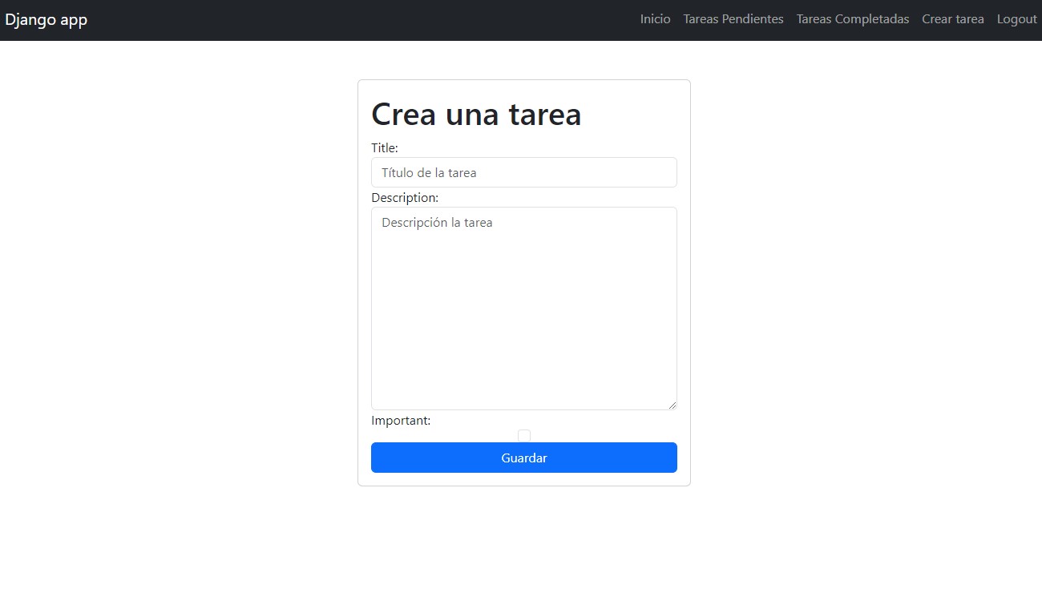
Task: Click the textarea resize handle corner
Action: pyautogui.click(x=673, y=406)
